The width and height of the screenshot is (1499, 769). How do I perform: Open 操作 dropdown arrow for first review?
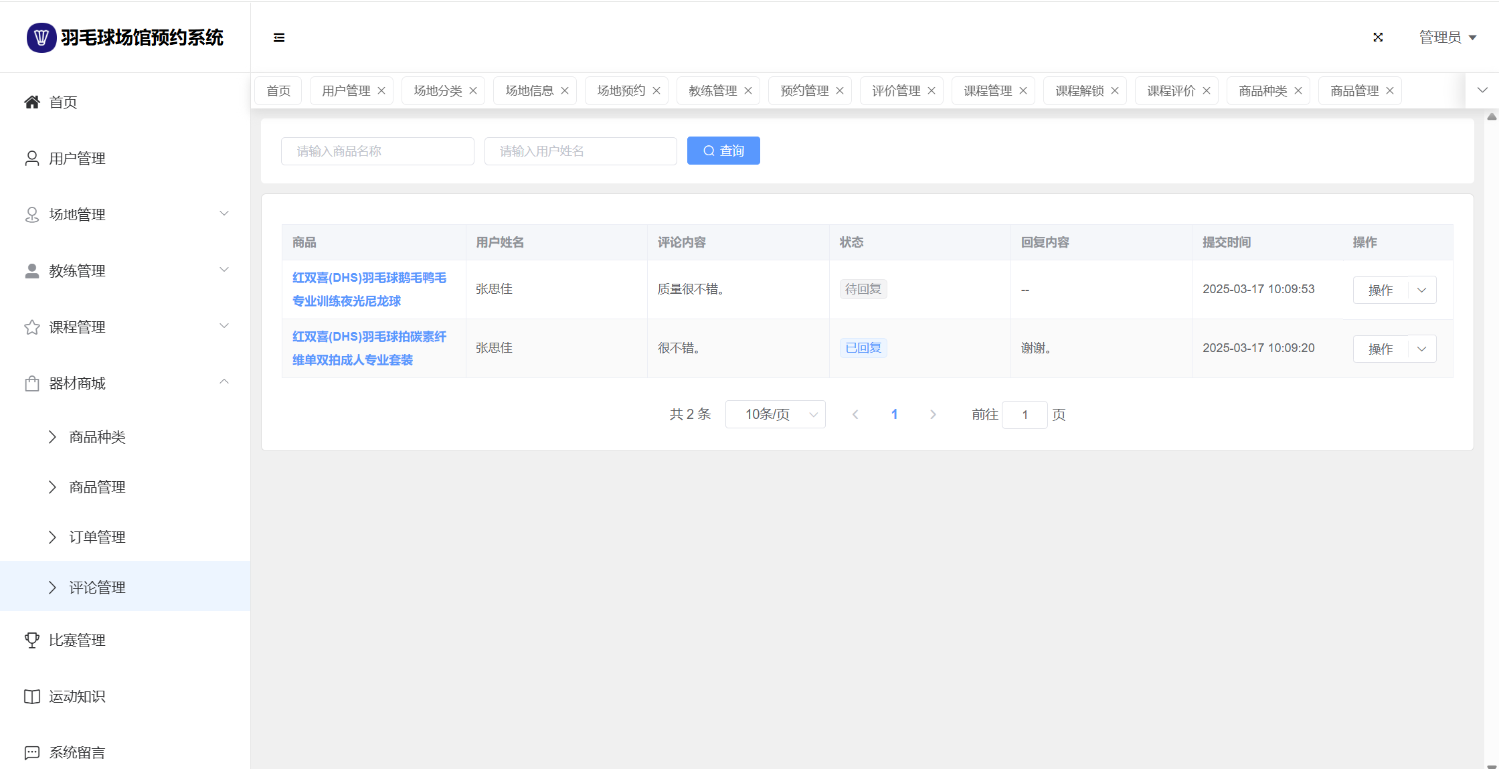[1422, 290]
